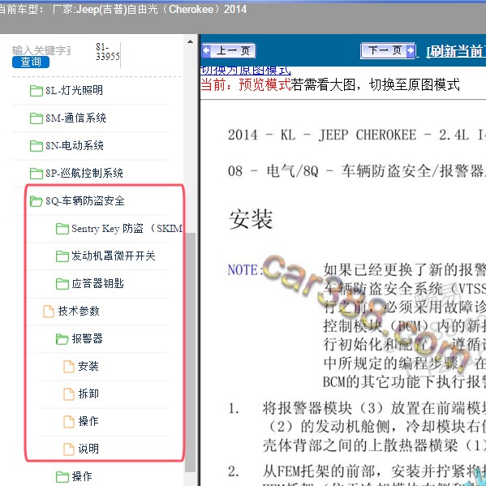Open the 拆卸 page under 报警器
This screenshot has width=486, height=486.
tap(88, 394)
